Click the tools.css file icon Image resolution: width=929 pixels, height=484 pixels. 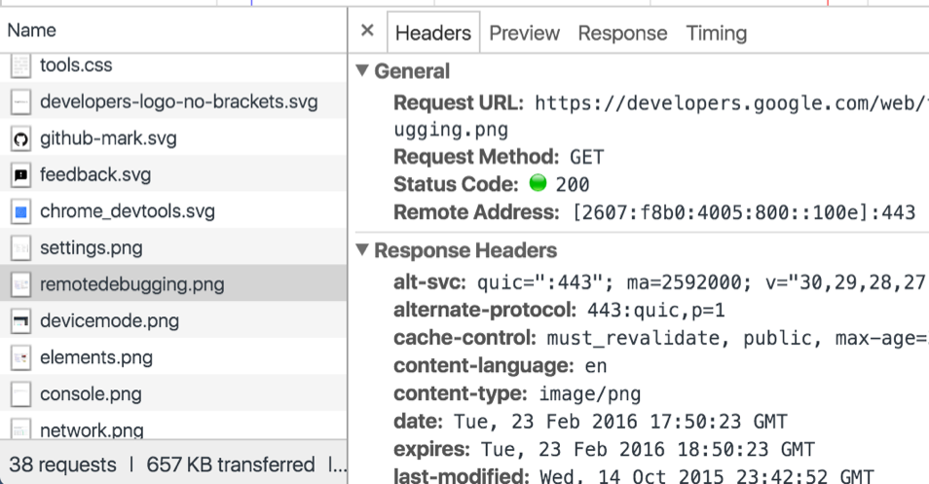point(20,65)
